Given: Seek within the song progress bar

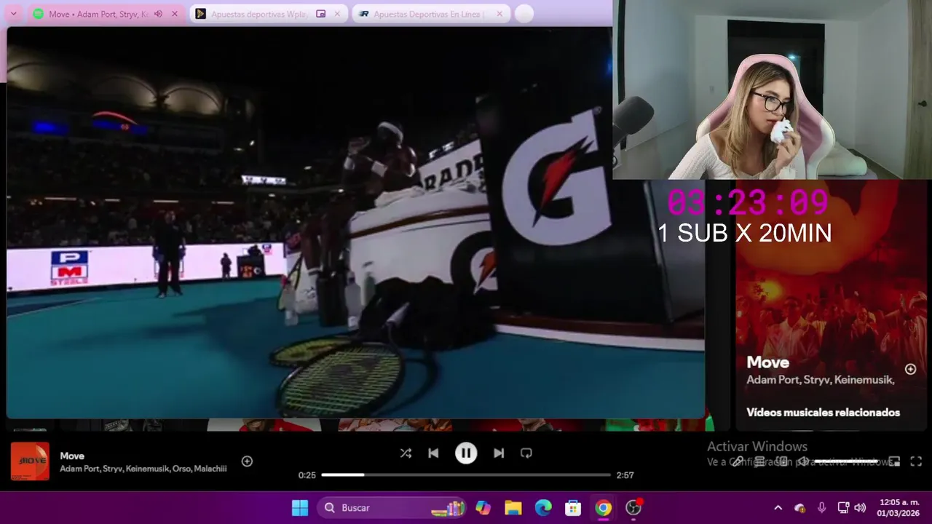Looking at the screenshot, I should click(466, 475).
